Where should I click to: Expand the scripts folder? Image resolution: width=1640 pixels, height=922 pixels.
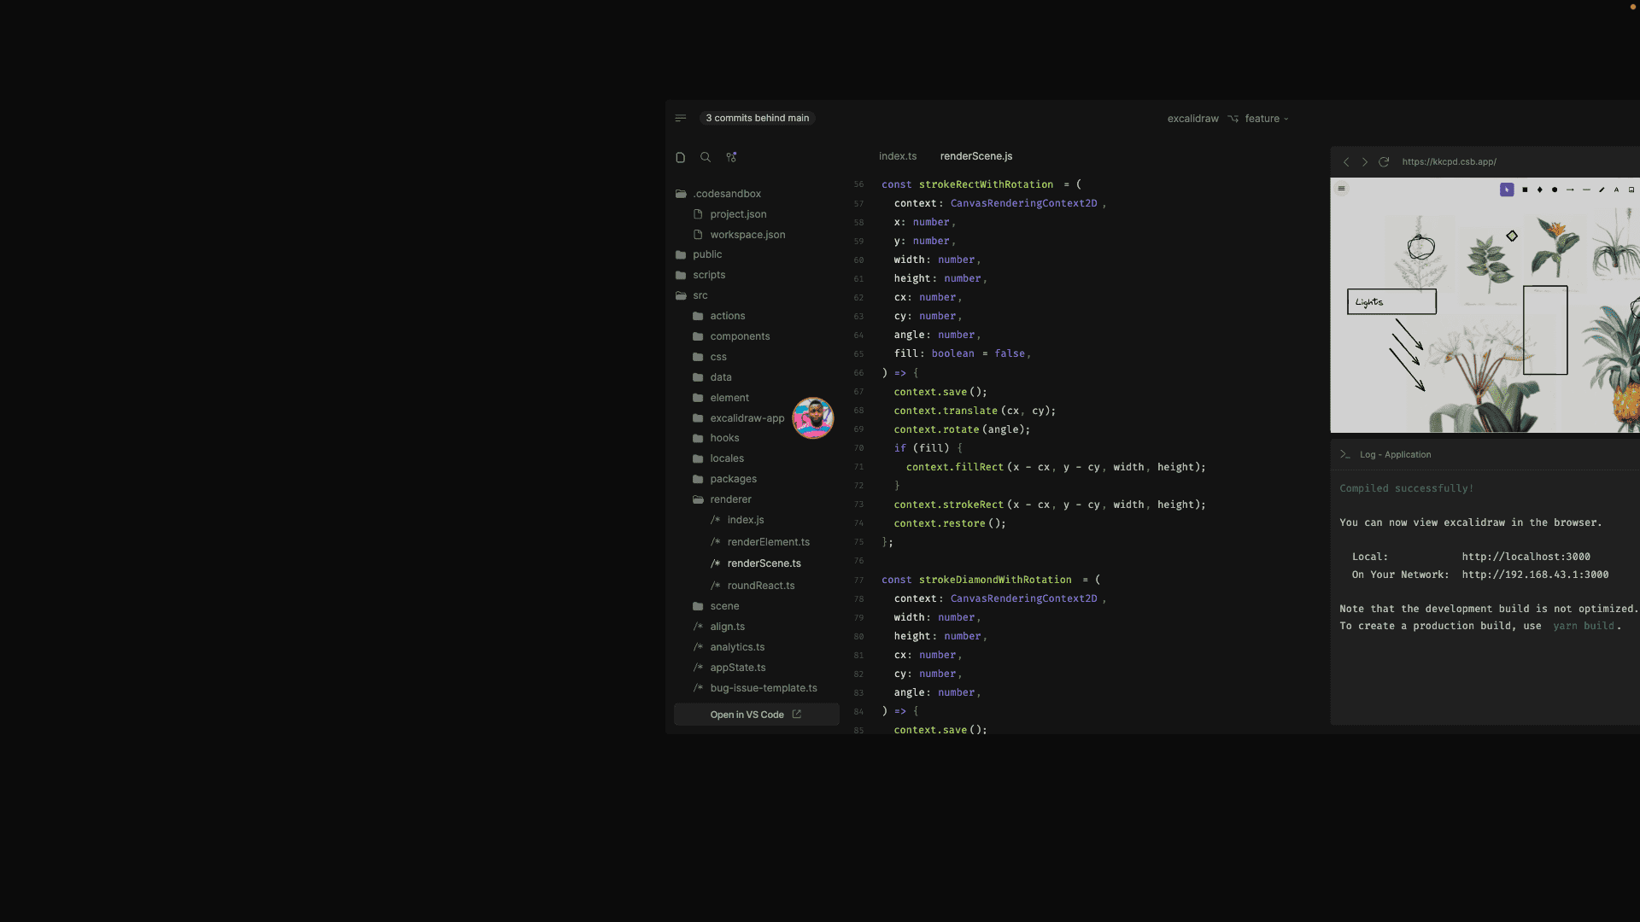(x=700, y=275)
